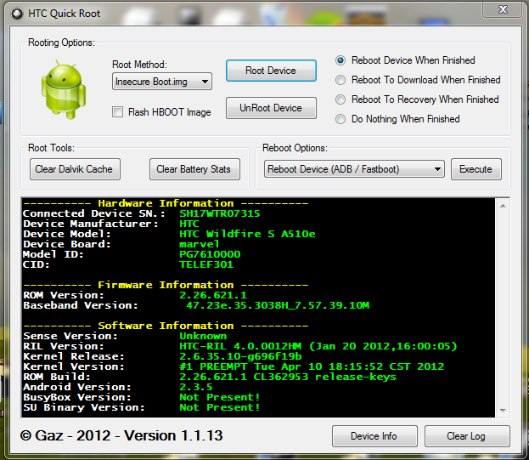The width and height of the screenshot is (529, 460).
Task: Click the UnRoot Device button
Action: (271, 108)
